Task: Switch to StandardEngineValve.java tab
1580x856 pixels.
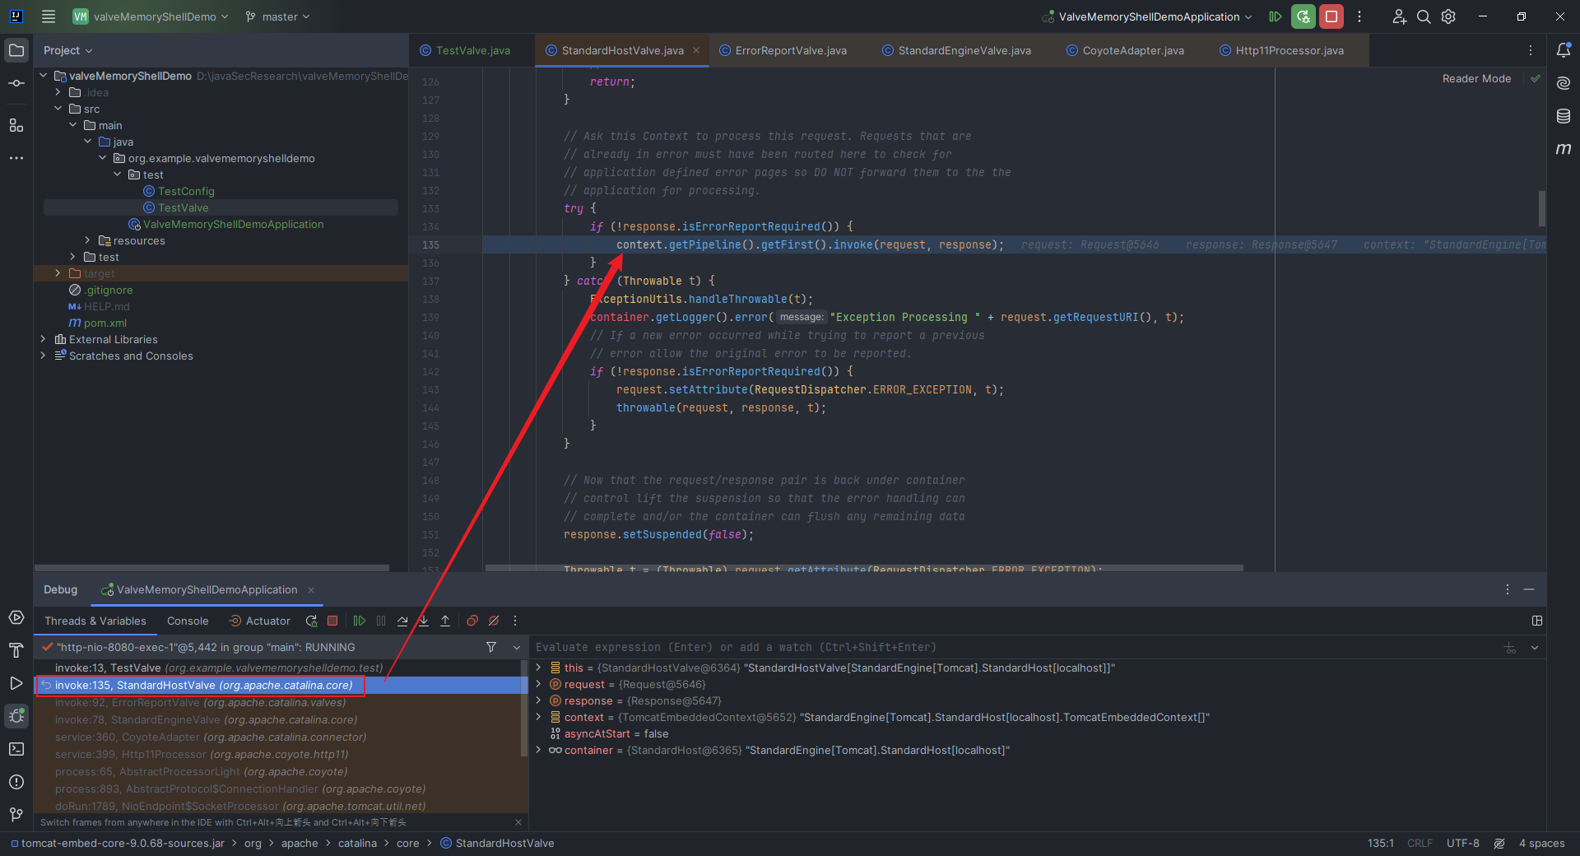Action: [x=956, y=50]
